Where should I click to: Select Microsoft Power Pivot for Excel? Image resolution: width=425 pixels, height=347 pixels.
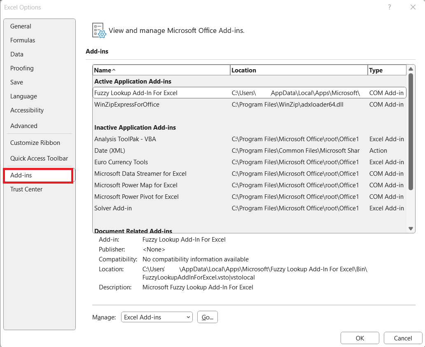coord(250,197)
